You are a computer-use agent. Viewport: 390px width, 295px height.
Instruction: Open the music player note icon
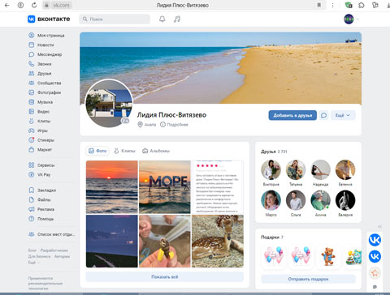177,19
